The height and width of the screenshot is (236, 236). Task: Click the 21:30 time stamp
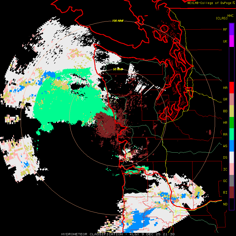click(169, 234)
